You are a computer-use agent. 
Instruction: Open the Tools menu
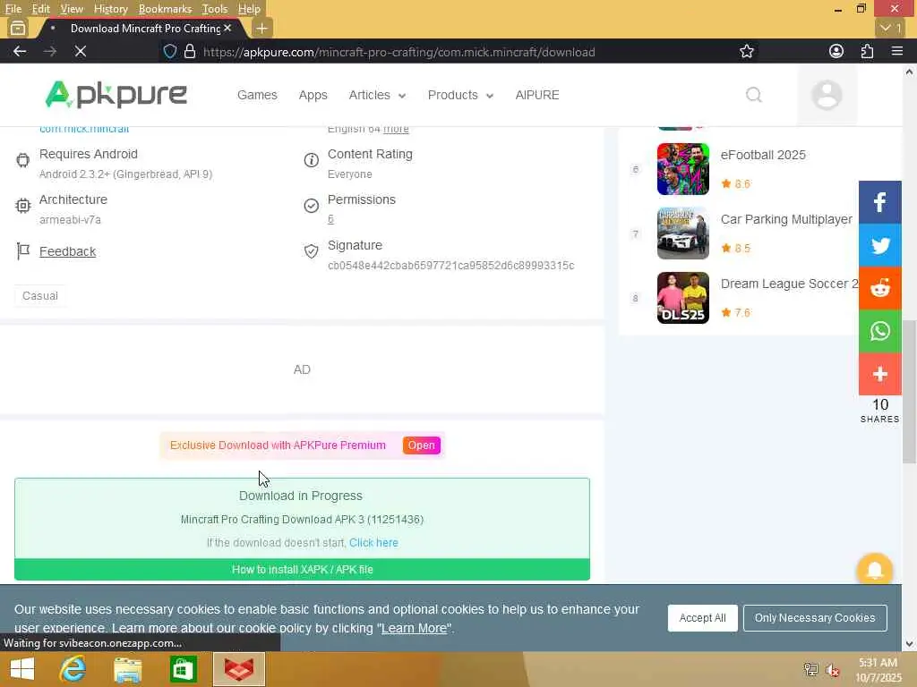[215, 9]
